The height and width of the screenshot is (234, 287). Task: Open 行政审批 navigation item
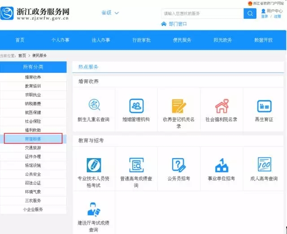click(x=142, y=40)
